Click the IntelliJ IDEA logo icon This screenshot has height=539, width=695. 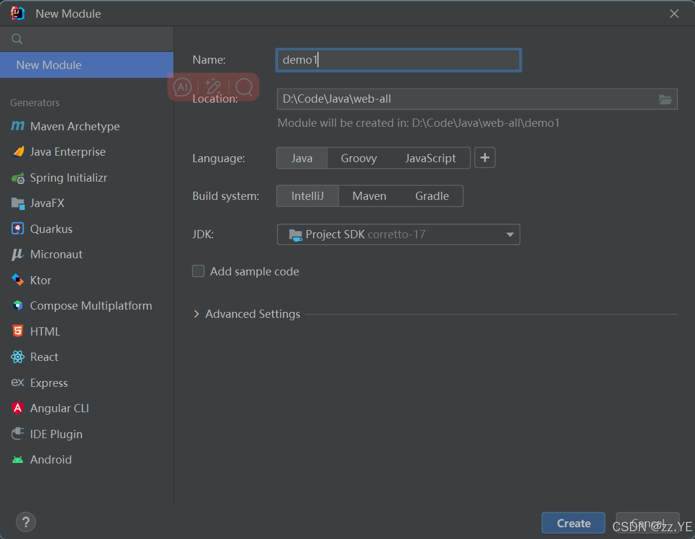(x=17, y=14)
